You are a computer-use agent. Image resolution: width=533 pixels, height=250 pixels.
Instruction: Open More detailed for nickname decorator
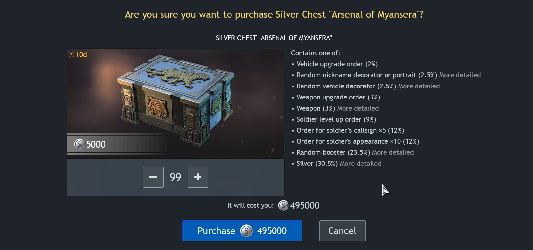[460, 75]
